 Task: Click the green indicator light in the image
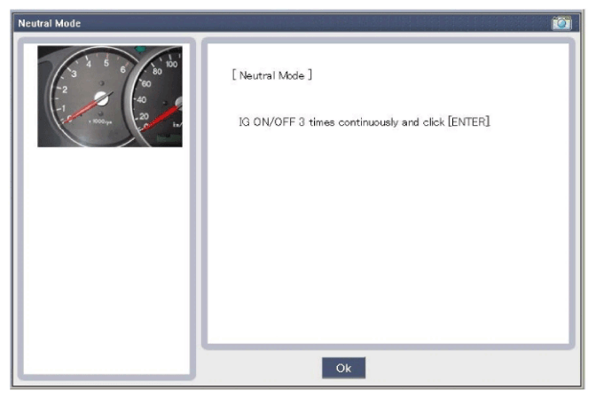click(139, 50)
